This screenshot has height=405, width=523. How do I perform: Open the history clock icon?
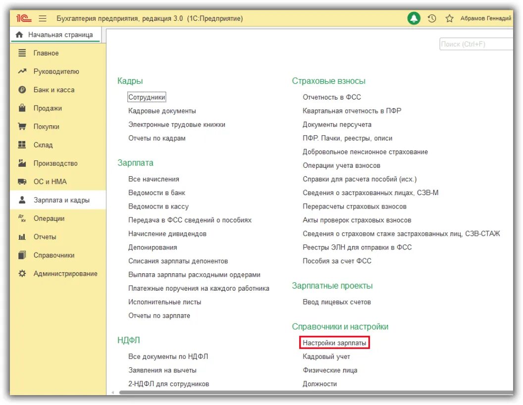[432, 18]
